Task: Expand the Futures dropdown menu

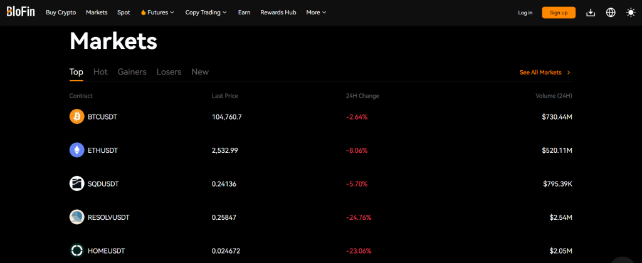Action: (157, 13)
